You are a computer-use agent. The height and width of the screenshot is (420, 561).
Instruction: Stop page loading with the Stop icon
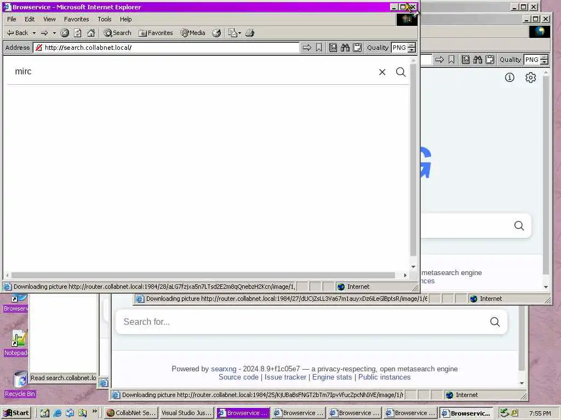(65, 33)
